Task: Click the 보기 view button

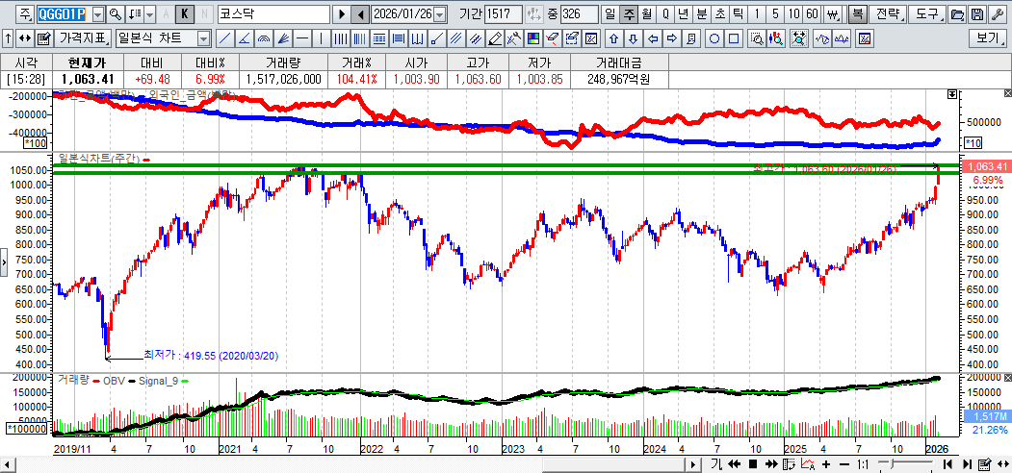Action: pos(987,39)
